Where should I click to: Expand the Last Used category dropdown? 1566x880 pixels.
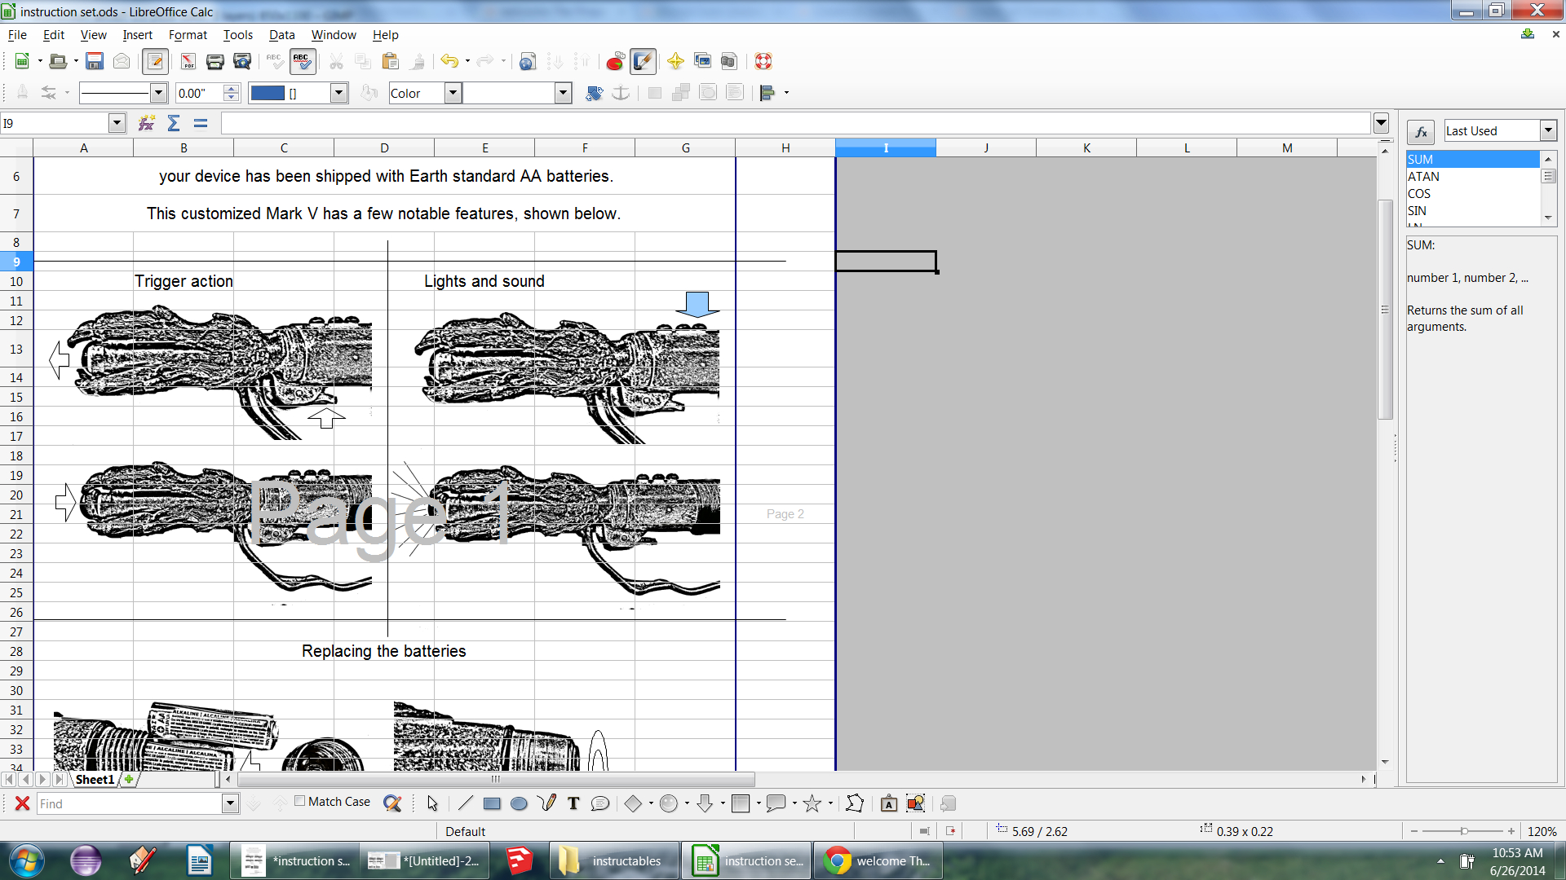(1548, 130)
